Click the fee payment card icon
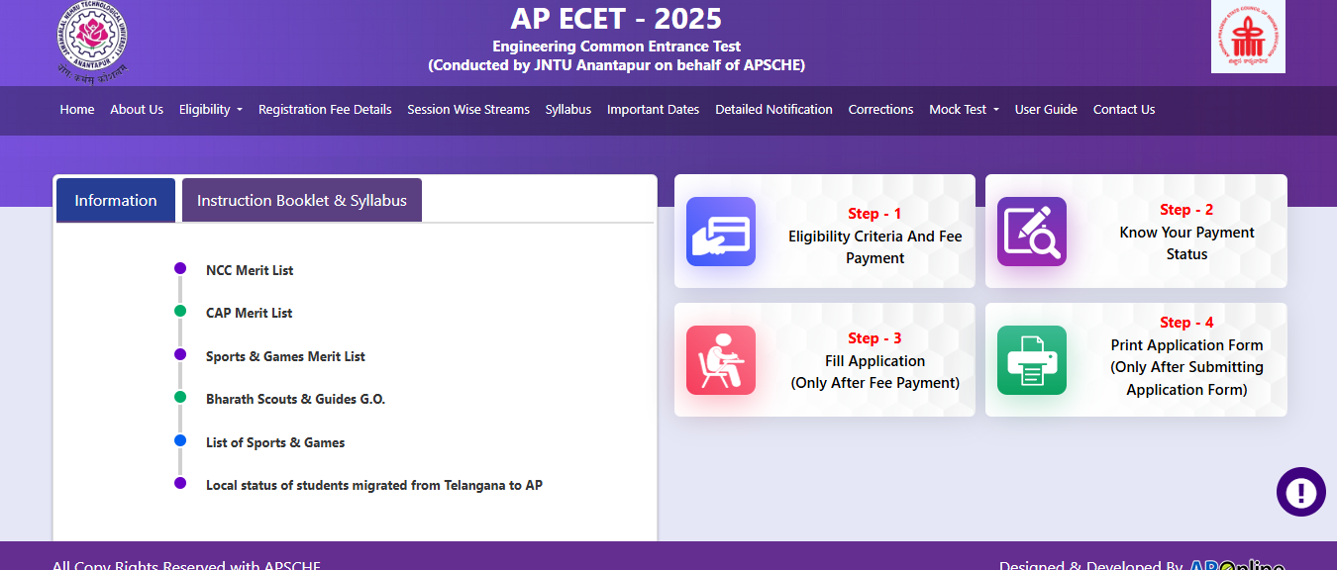Image resolution: width=1337 pixels, height=570 pixels. 720,232
